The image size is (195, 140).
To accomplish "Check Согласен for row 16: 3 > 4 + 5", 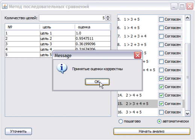I will 161,112.
